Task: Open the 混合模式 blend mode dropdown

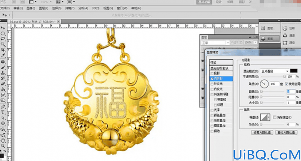Action: [275, 71]
